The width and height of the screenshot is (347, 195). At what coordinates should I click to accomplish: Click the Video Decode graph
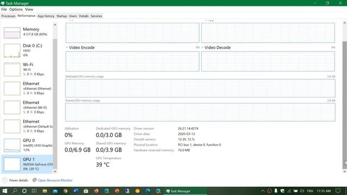[268, 61]
